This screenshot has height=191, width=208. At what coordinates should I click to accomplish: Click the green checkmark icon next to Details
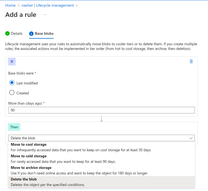pyautogui.click(x=7, y=34)
